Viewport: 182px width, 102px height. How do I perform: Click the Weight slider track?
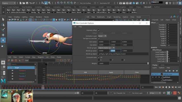coord(129,63)
